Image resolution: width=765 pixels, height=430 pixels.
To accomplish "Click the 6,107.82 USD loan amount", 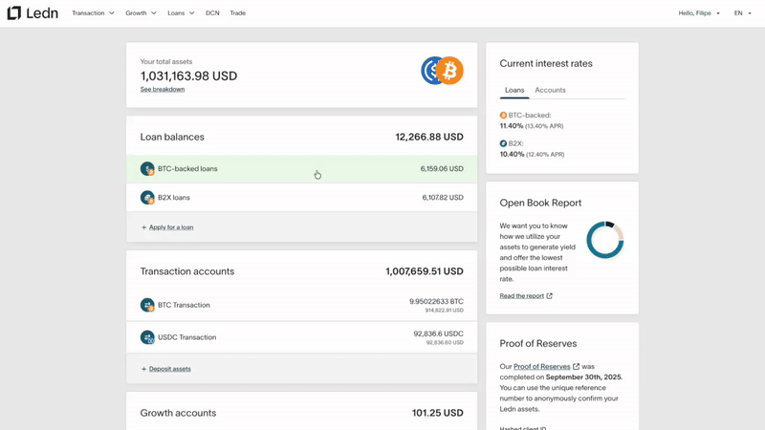I will click(x=443, y=198).
